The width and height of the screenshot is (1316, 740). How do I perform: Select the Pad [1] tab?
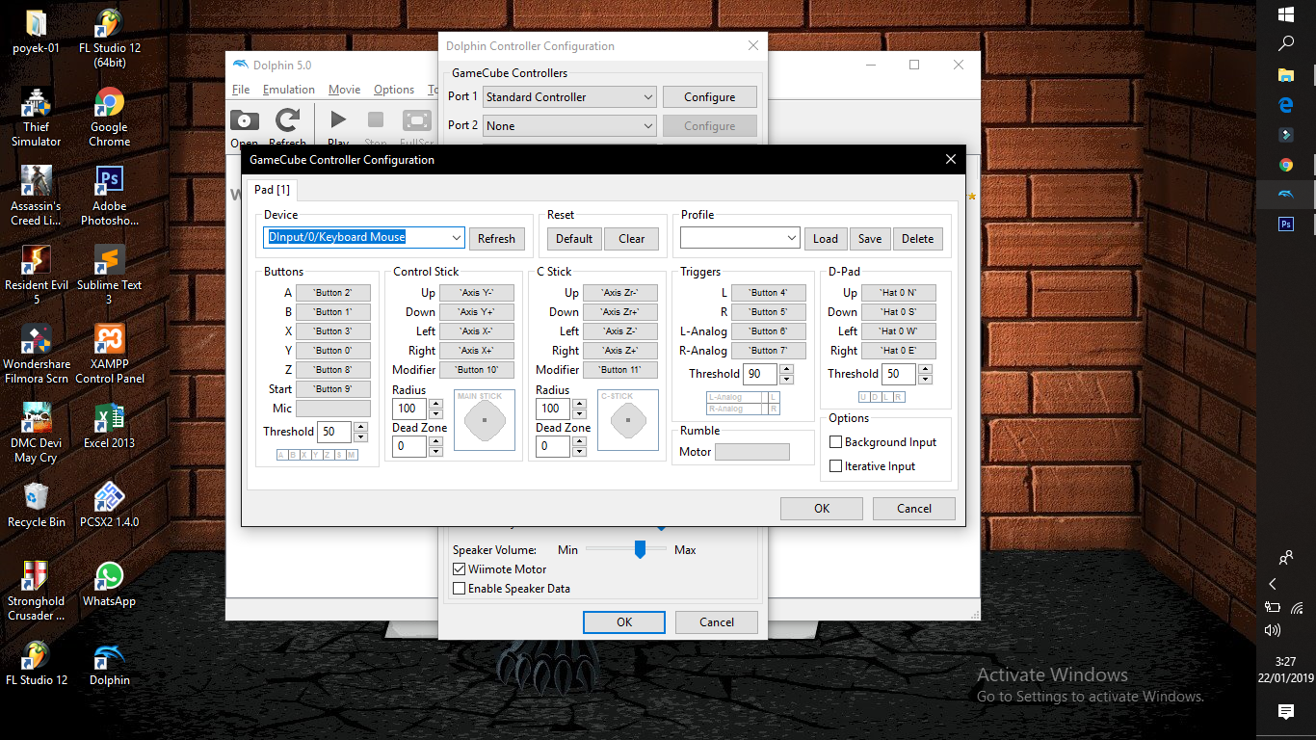coord(272,190)
